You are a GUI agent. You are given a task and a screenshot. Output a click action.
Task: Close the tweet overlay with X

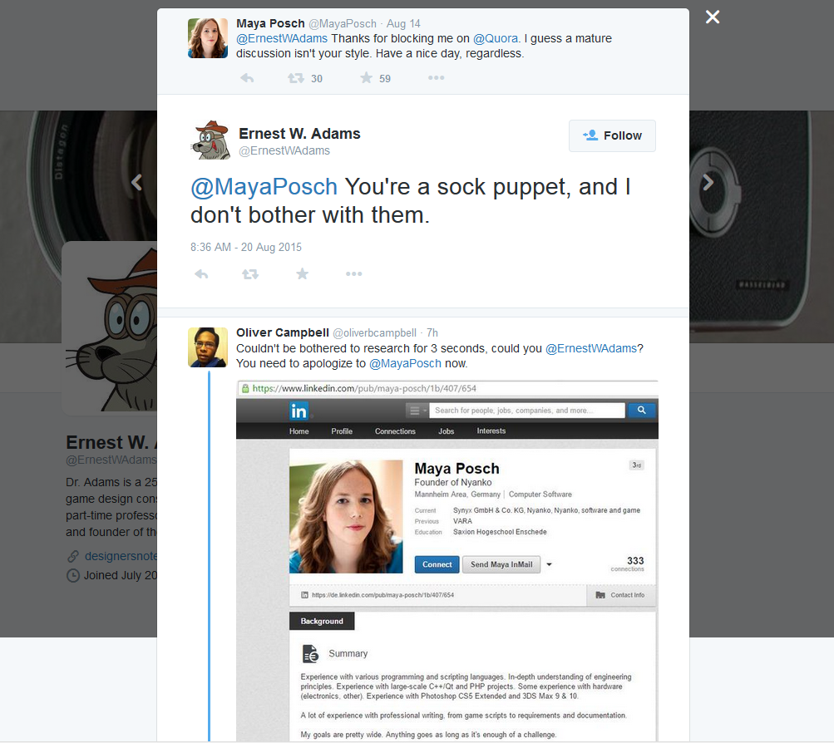point(713,17)
